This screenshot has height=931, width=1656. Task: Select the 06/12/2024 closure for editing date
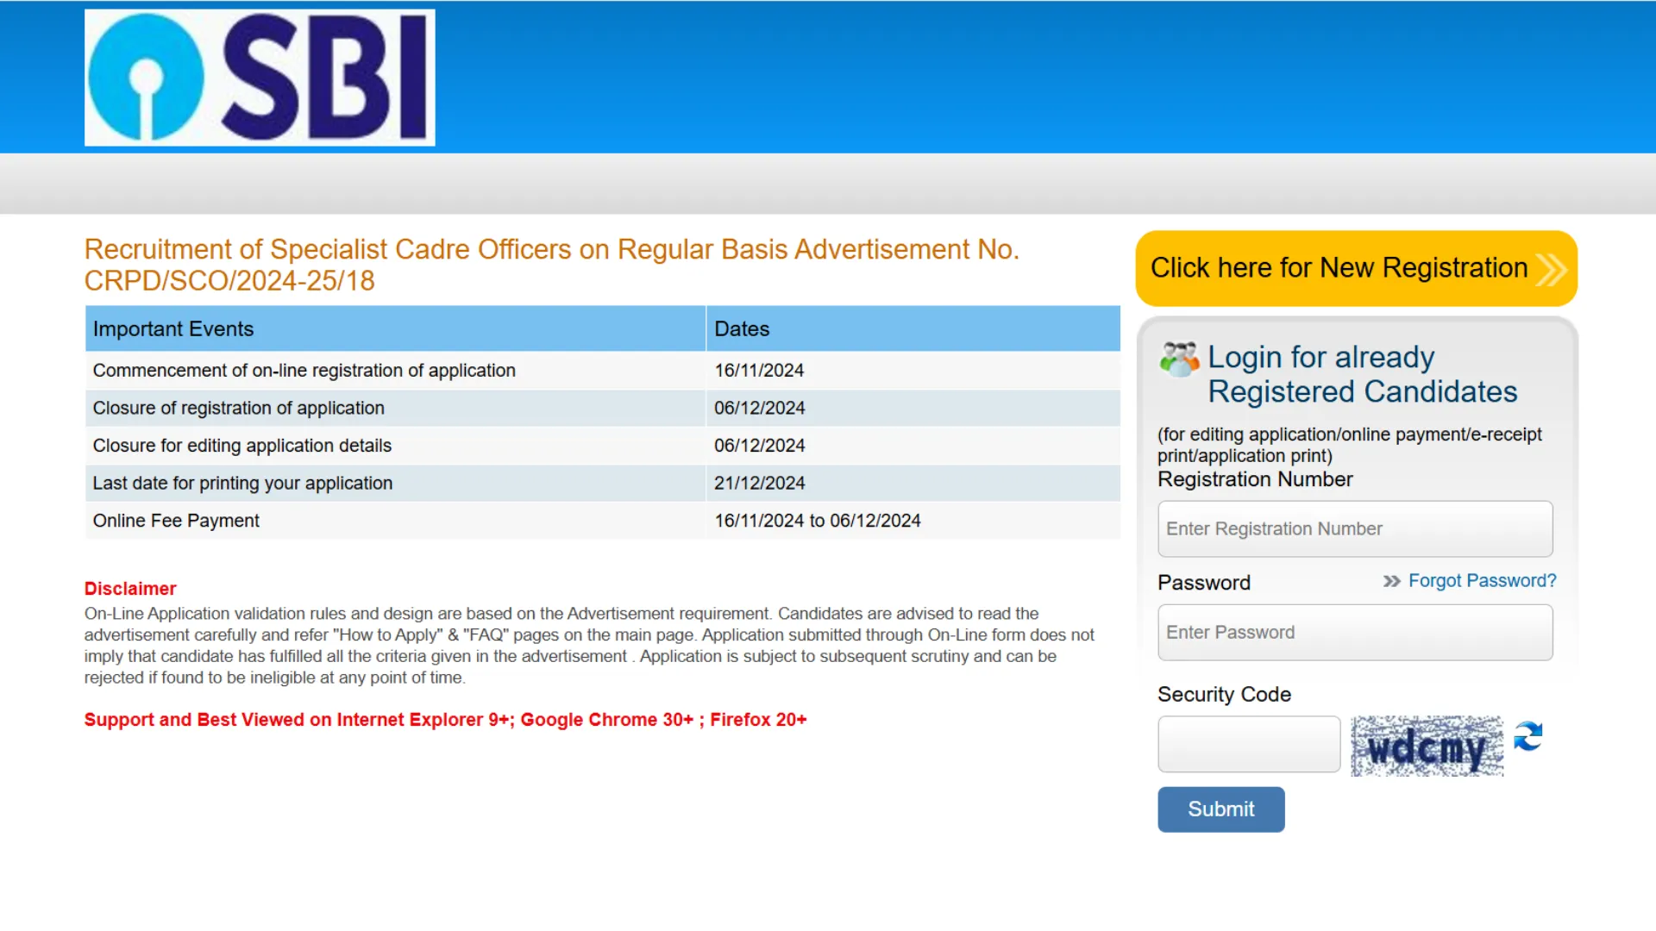coord(759,446)
